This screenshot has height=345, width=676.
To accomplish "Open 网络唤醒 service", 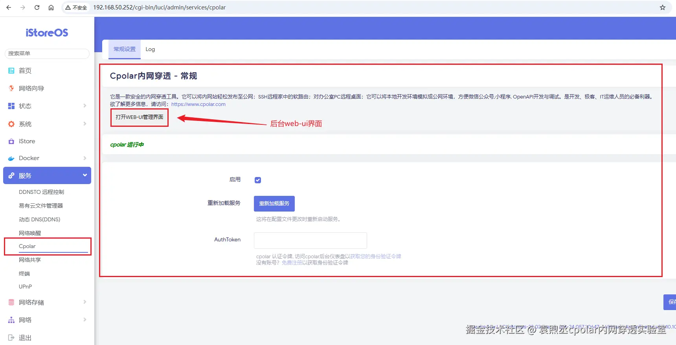I will point(30,233).
